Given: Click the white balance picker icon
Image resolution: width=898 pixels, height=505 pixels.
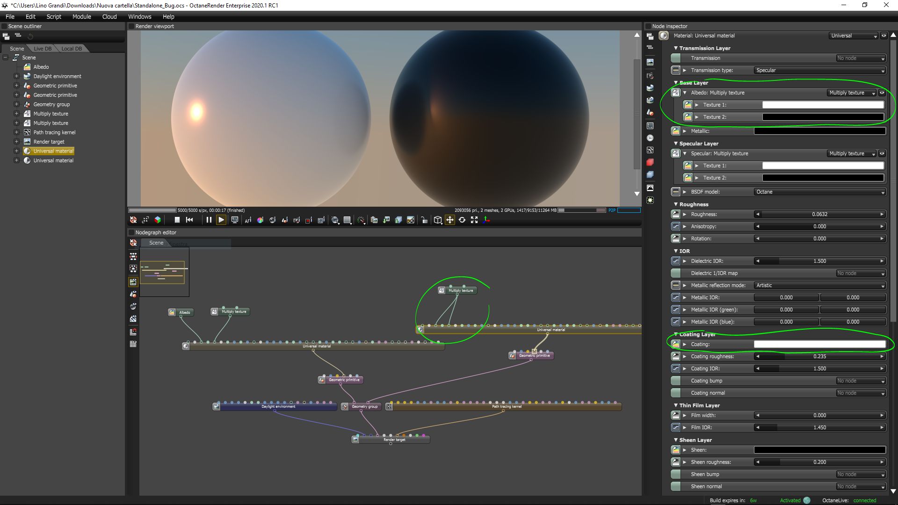Looking at the screenshot, I should tap(261, 220).
